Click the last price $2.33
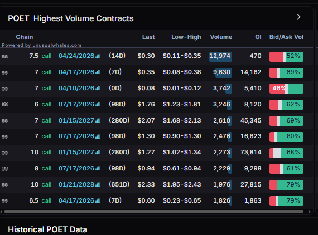Screen dimensions: 318x235 click(x=146, y=184)
